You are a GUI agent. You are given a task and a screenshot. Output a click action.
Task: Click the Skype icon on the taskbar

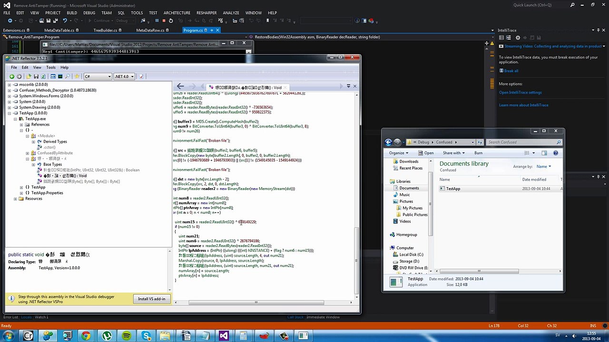click(x=146, y=336)
